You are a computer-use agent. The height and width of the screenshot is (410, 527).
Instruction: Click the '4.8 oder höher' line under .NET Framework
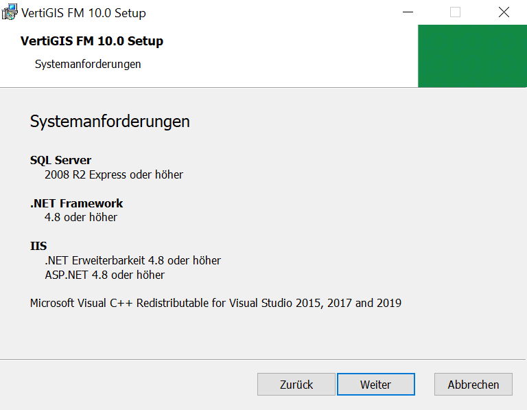coord(81,217)
